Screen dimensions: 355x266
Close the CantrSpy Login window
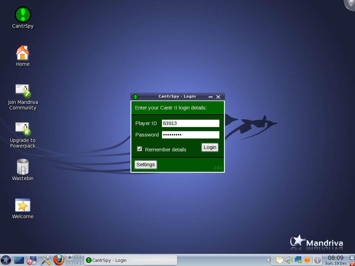coord(218,97)
